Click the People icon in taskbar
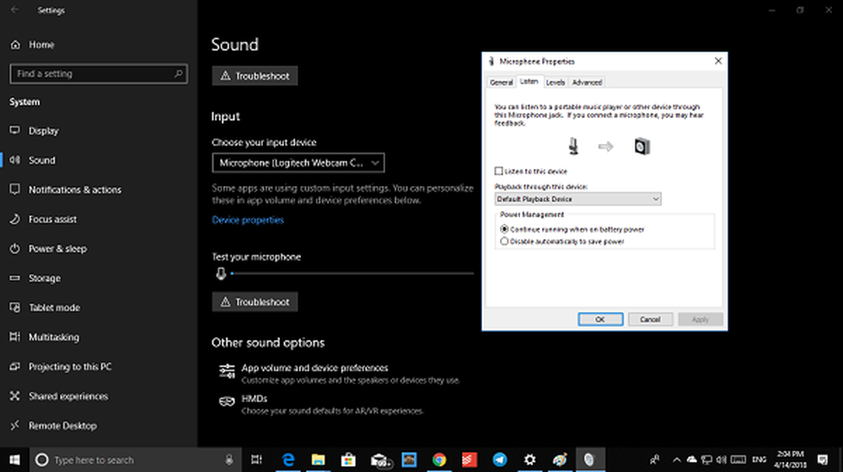 [x=654, y=459]
